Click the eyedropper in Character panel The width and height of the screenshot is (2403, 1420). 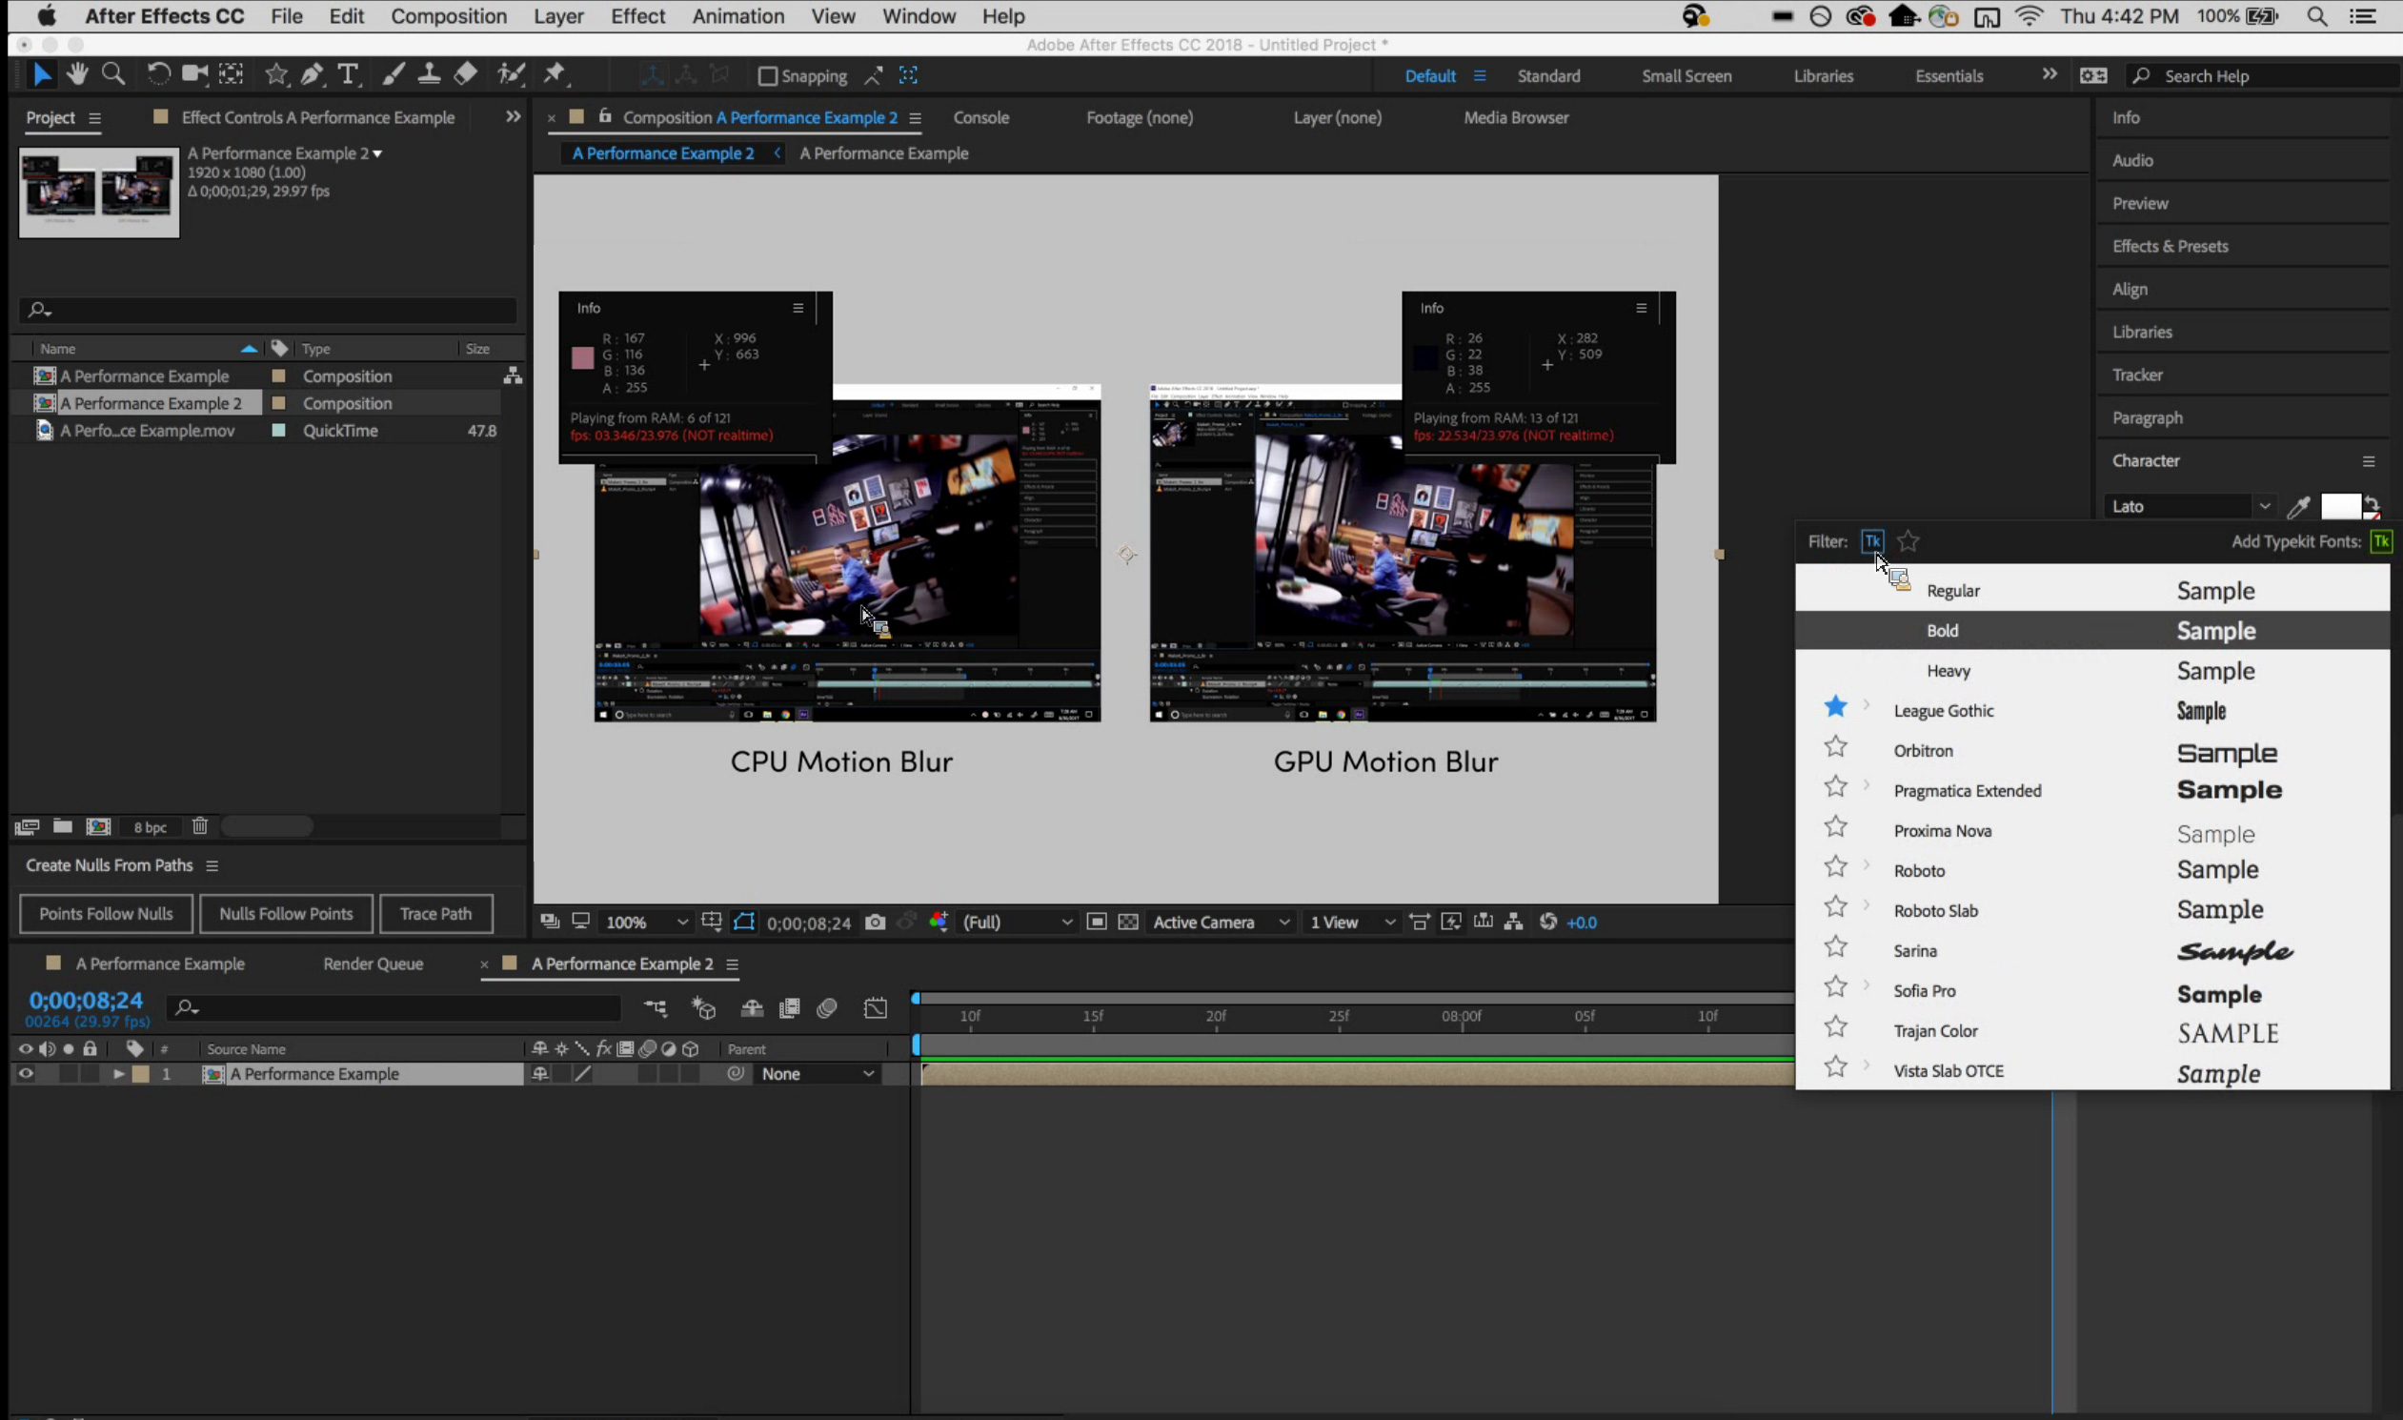pos(2299,506)
